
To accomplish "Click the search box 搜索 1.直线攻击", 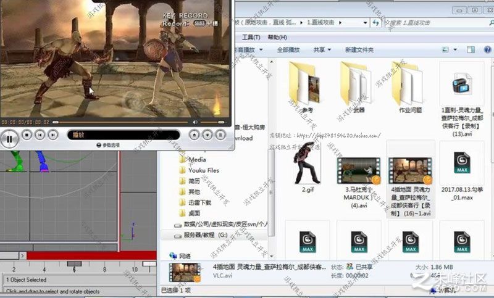I will click(x=437, y=23).
